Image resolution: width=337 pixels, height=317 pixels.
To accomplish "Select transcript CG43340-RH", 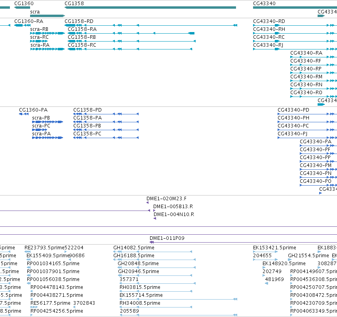I will pyautogui.click(x=269, y=29).
